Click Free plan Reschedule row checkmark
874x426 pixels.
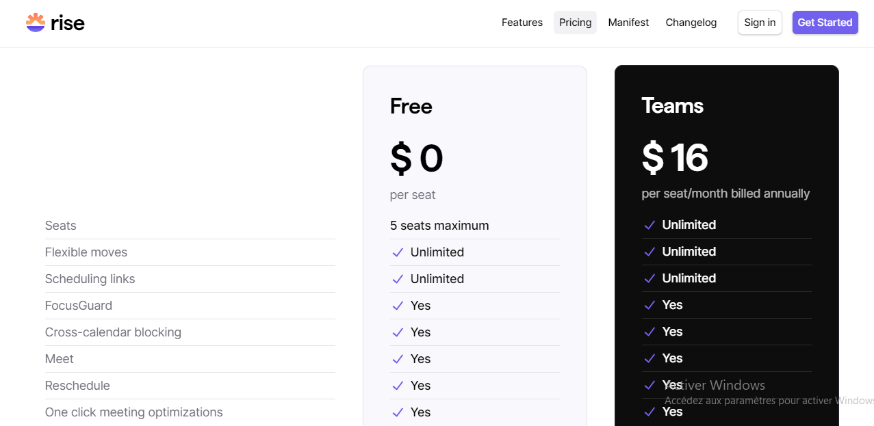pyautogui.click(x=398, y=386)
